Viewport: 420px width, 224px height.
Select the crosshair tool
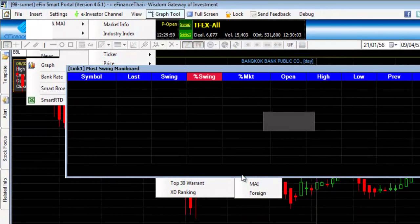click(x=16, y=45)
